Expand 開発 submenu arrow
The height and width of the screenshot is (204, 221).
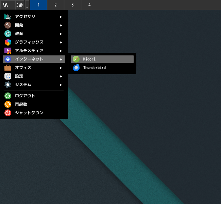pyautogui.click(x=61, y=26)
